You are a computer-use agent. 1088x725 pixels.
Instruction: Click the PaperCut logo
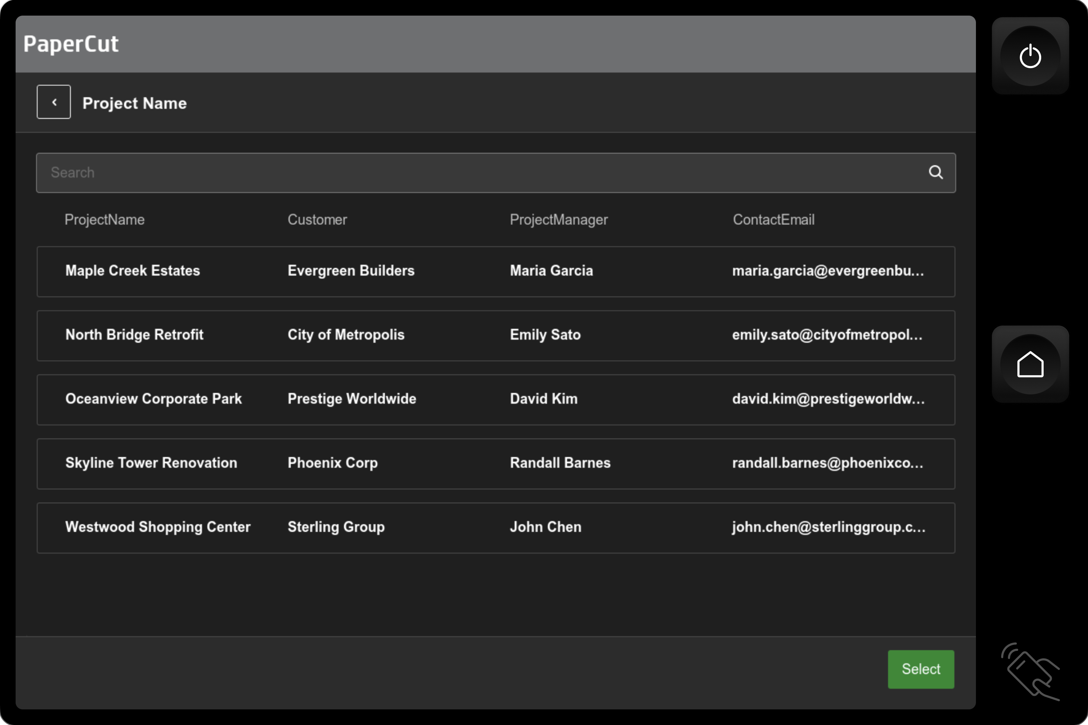click(71, 44)
